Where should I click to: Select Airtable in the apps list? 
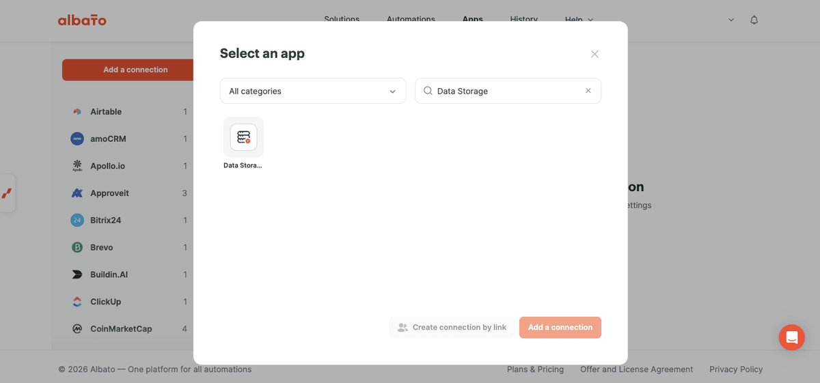tap(128, 111)
